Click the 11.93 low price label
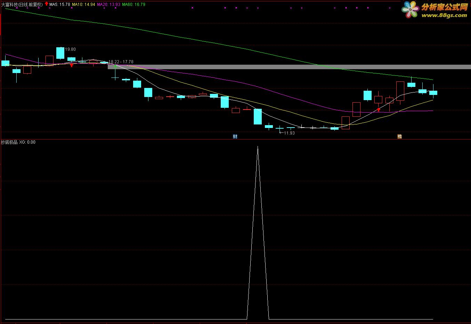Image resolution: width=471 pixels, height=324 pixels. [289, 133]
